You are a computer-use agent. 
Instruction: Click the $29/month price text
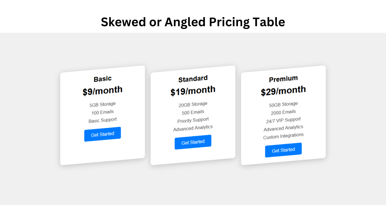coord(283,89)
